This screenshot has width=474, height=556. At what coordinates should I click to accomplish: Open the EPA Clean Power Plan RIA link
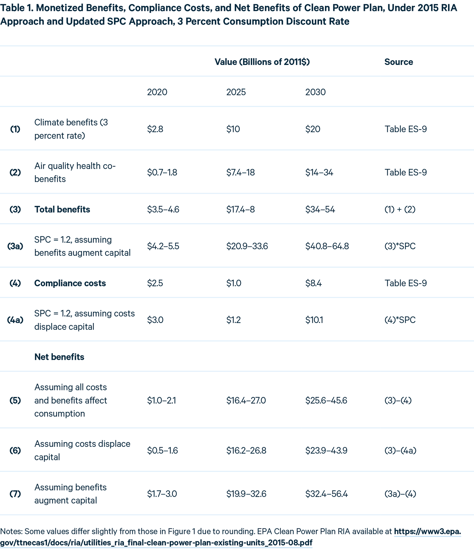point(231,537)
